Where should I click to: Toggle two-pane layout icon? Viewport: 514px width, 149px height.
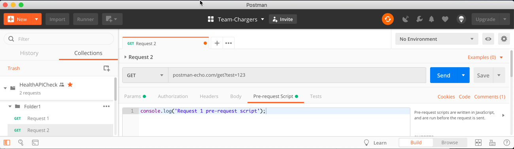pyautogui.click(x=478, y=143)
